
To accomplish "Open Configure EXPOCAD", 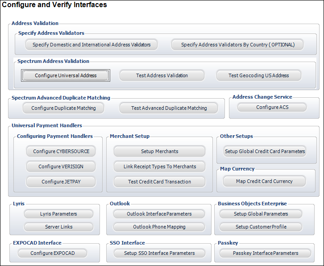I will [52, 253].
